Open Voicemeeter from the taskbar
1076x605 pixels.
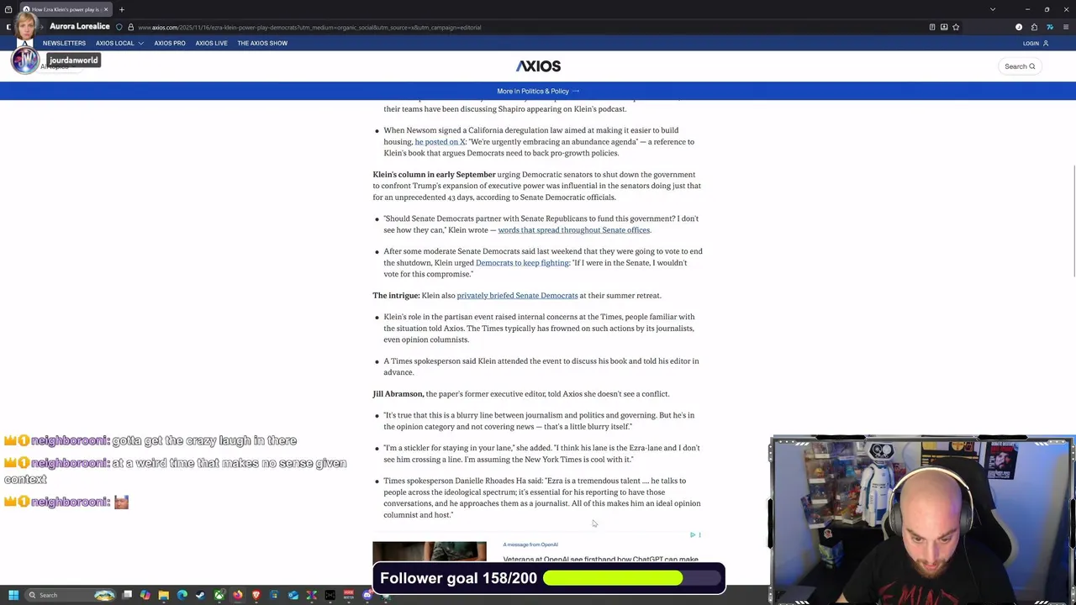click(x=349, y=595)
